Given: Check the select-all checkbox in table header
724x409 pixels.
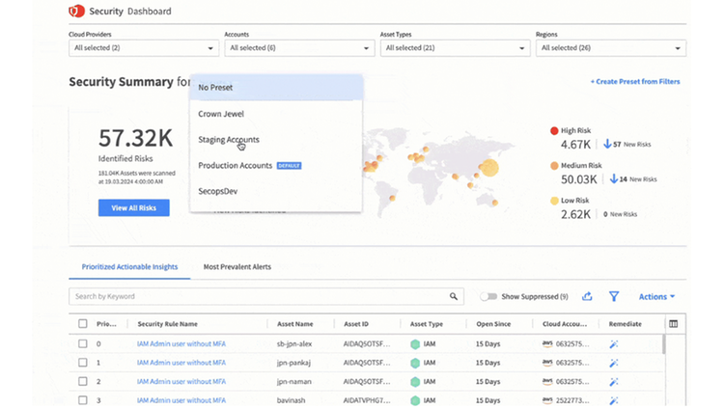Looking at the screenshot, I should click(x=83, y=323).
